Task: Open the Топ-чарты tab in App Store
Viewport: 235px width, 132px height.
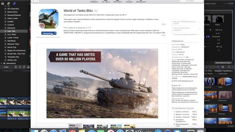Action: tap(105, 1)
